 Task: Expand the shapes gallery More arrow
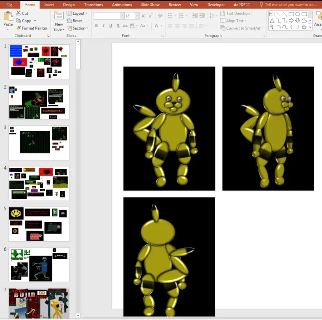(x=310, y=27)
